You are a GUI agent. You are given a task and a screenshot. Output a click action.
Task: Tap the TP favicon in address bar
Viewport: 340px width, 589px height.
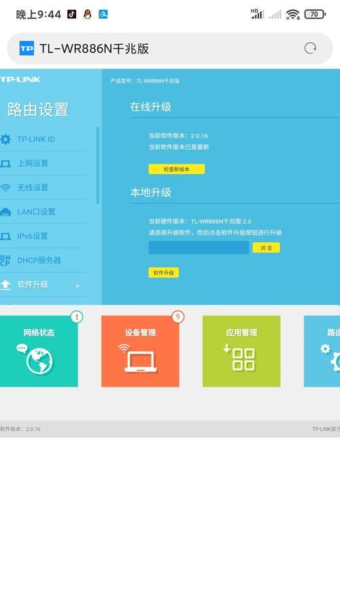[x=27, y=48]
